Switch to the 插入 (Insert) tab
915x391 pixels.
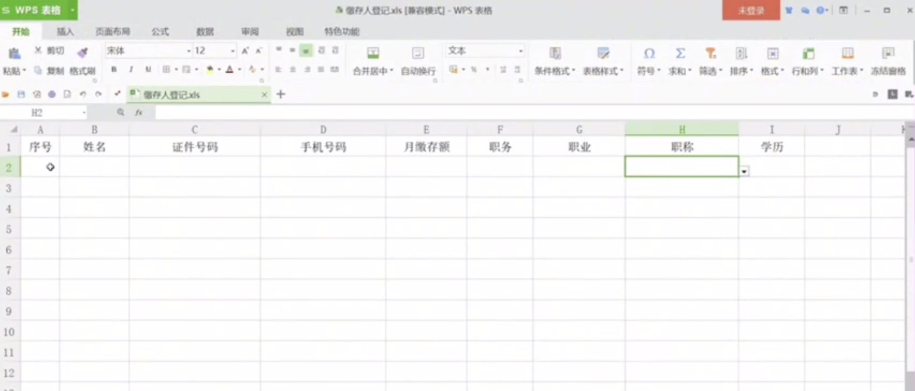tap(65, 32)
